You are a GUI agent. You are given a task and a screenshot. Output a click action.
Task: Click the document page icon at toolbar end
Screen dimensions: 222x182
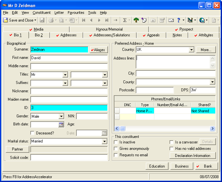(214, 20)
